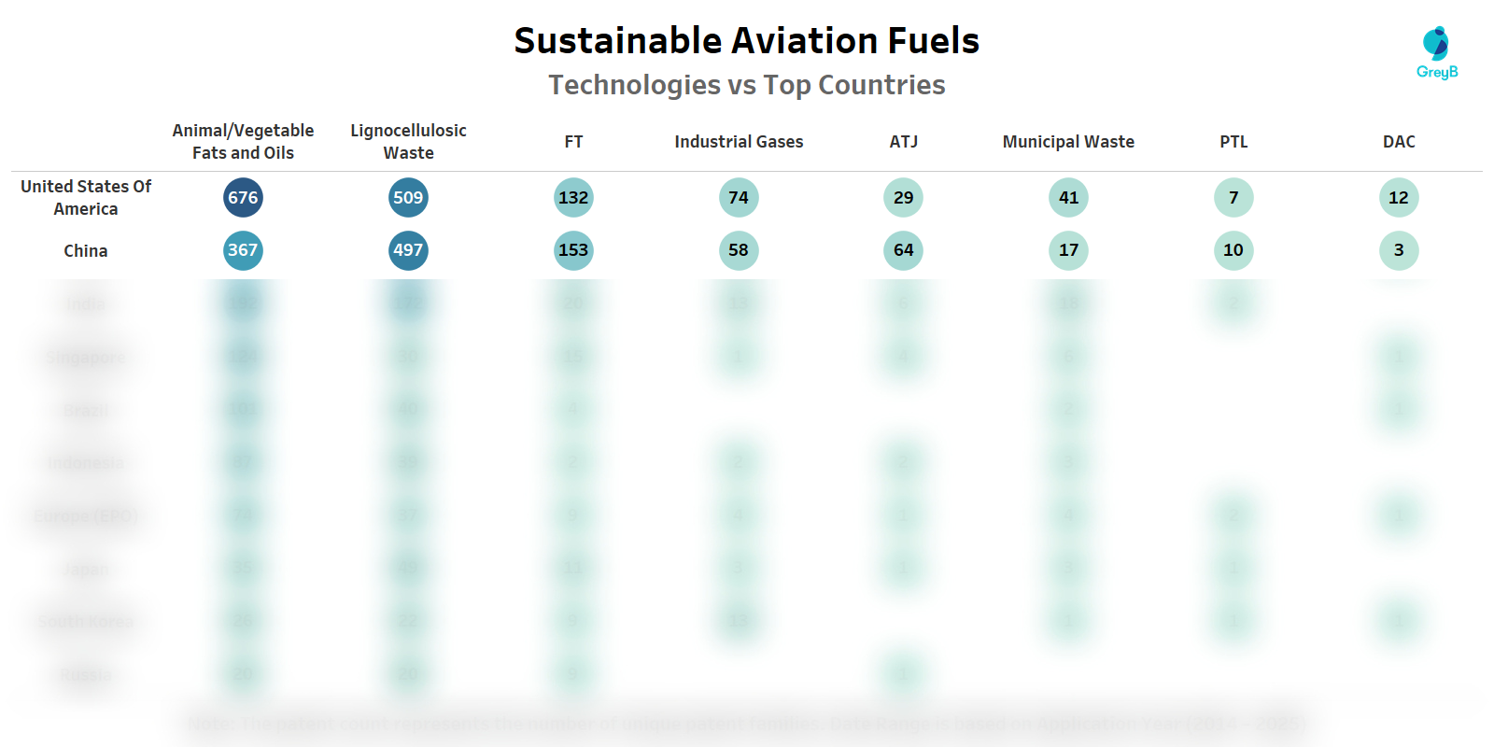Click the Industrial Gases column header

click(739, 142)
